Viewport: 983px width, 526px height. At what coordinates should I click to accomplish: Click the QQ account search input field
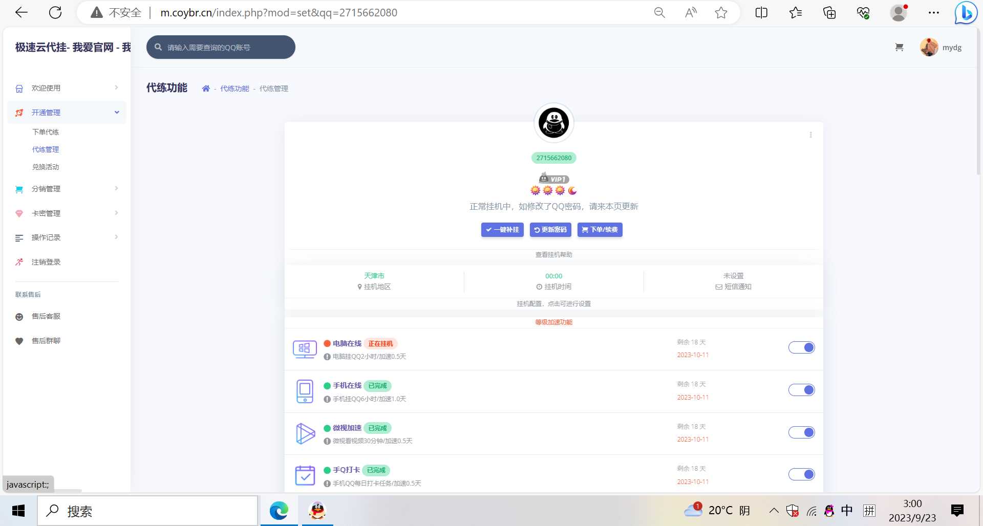[x=221, y=47]
